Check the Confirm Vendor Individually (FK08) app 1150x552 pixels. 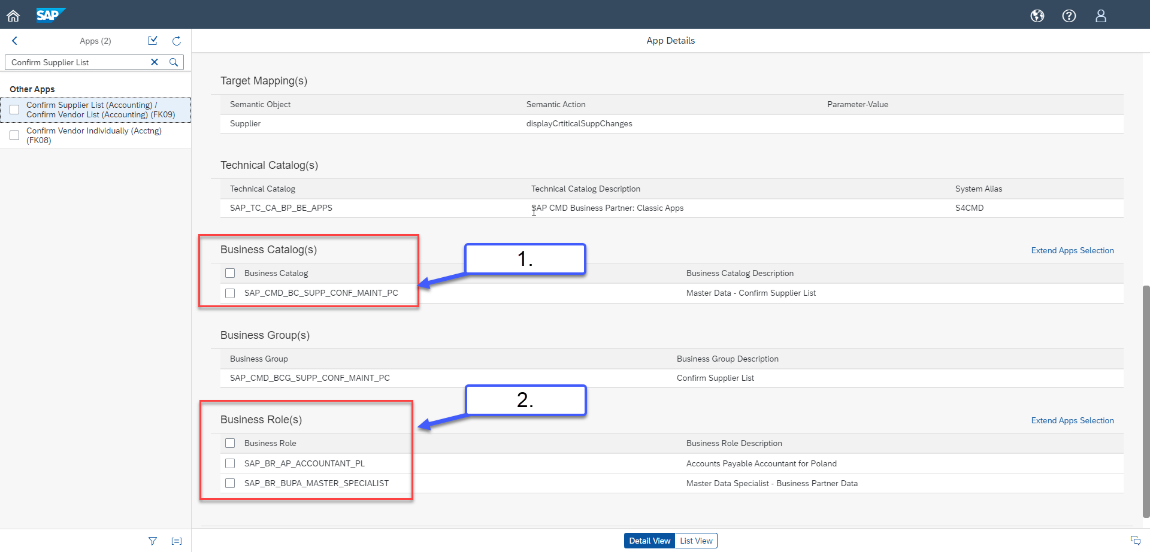14,135
